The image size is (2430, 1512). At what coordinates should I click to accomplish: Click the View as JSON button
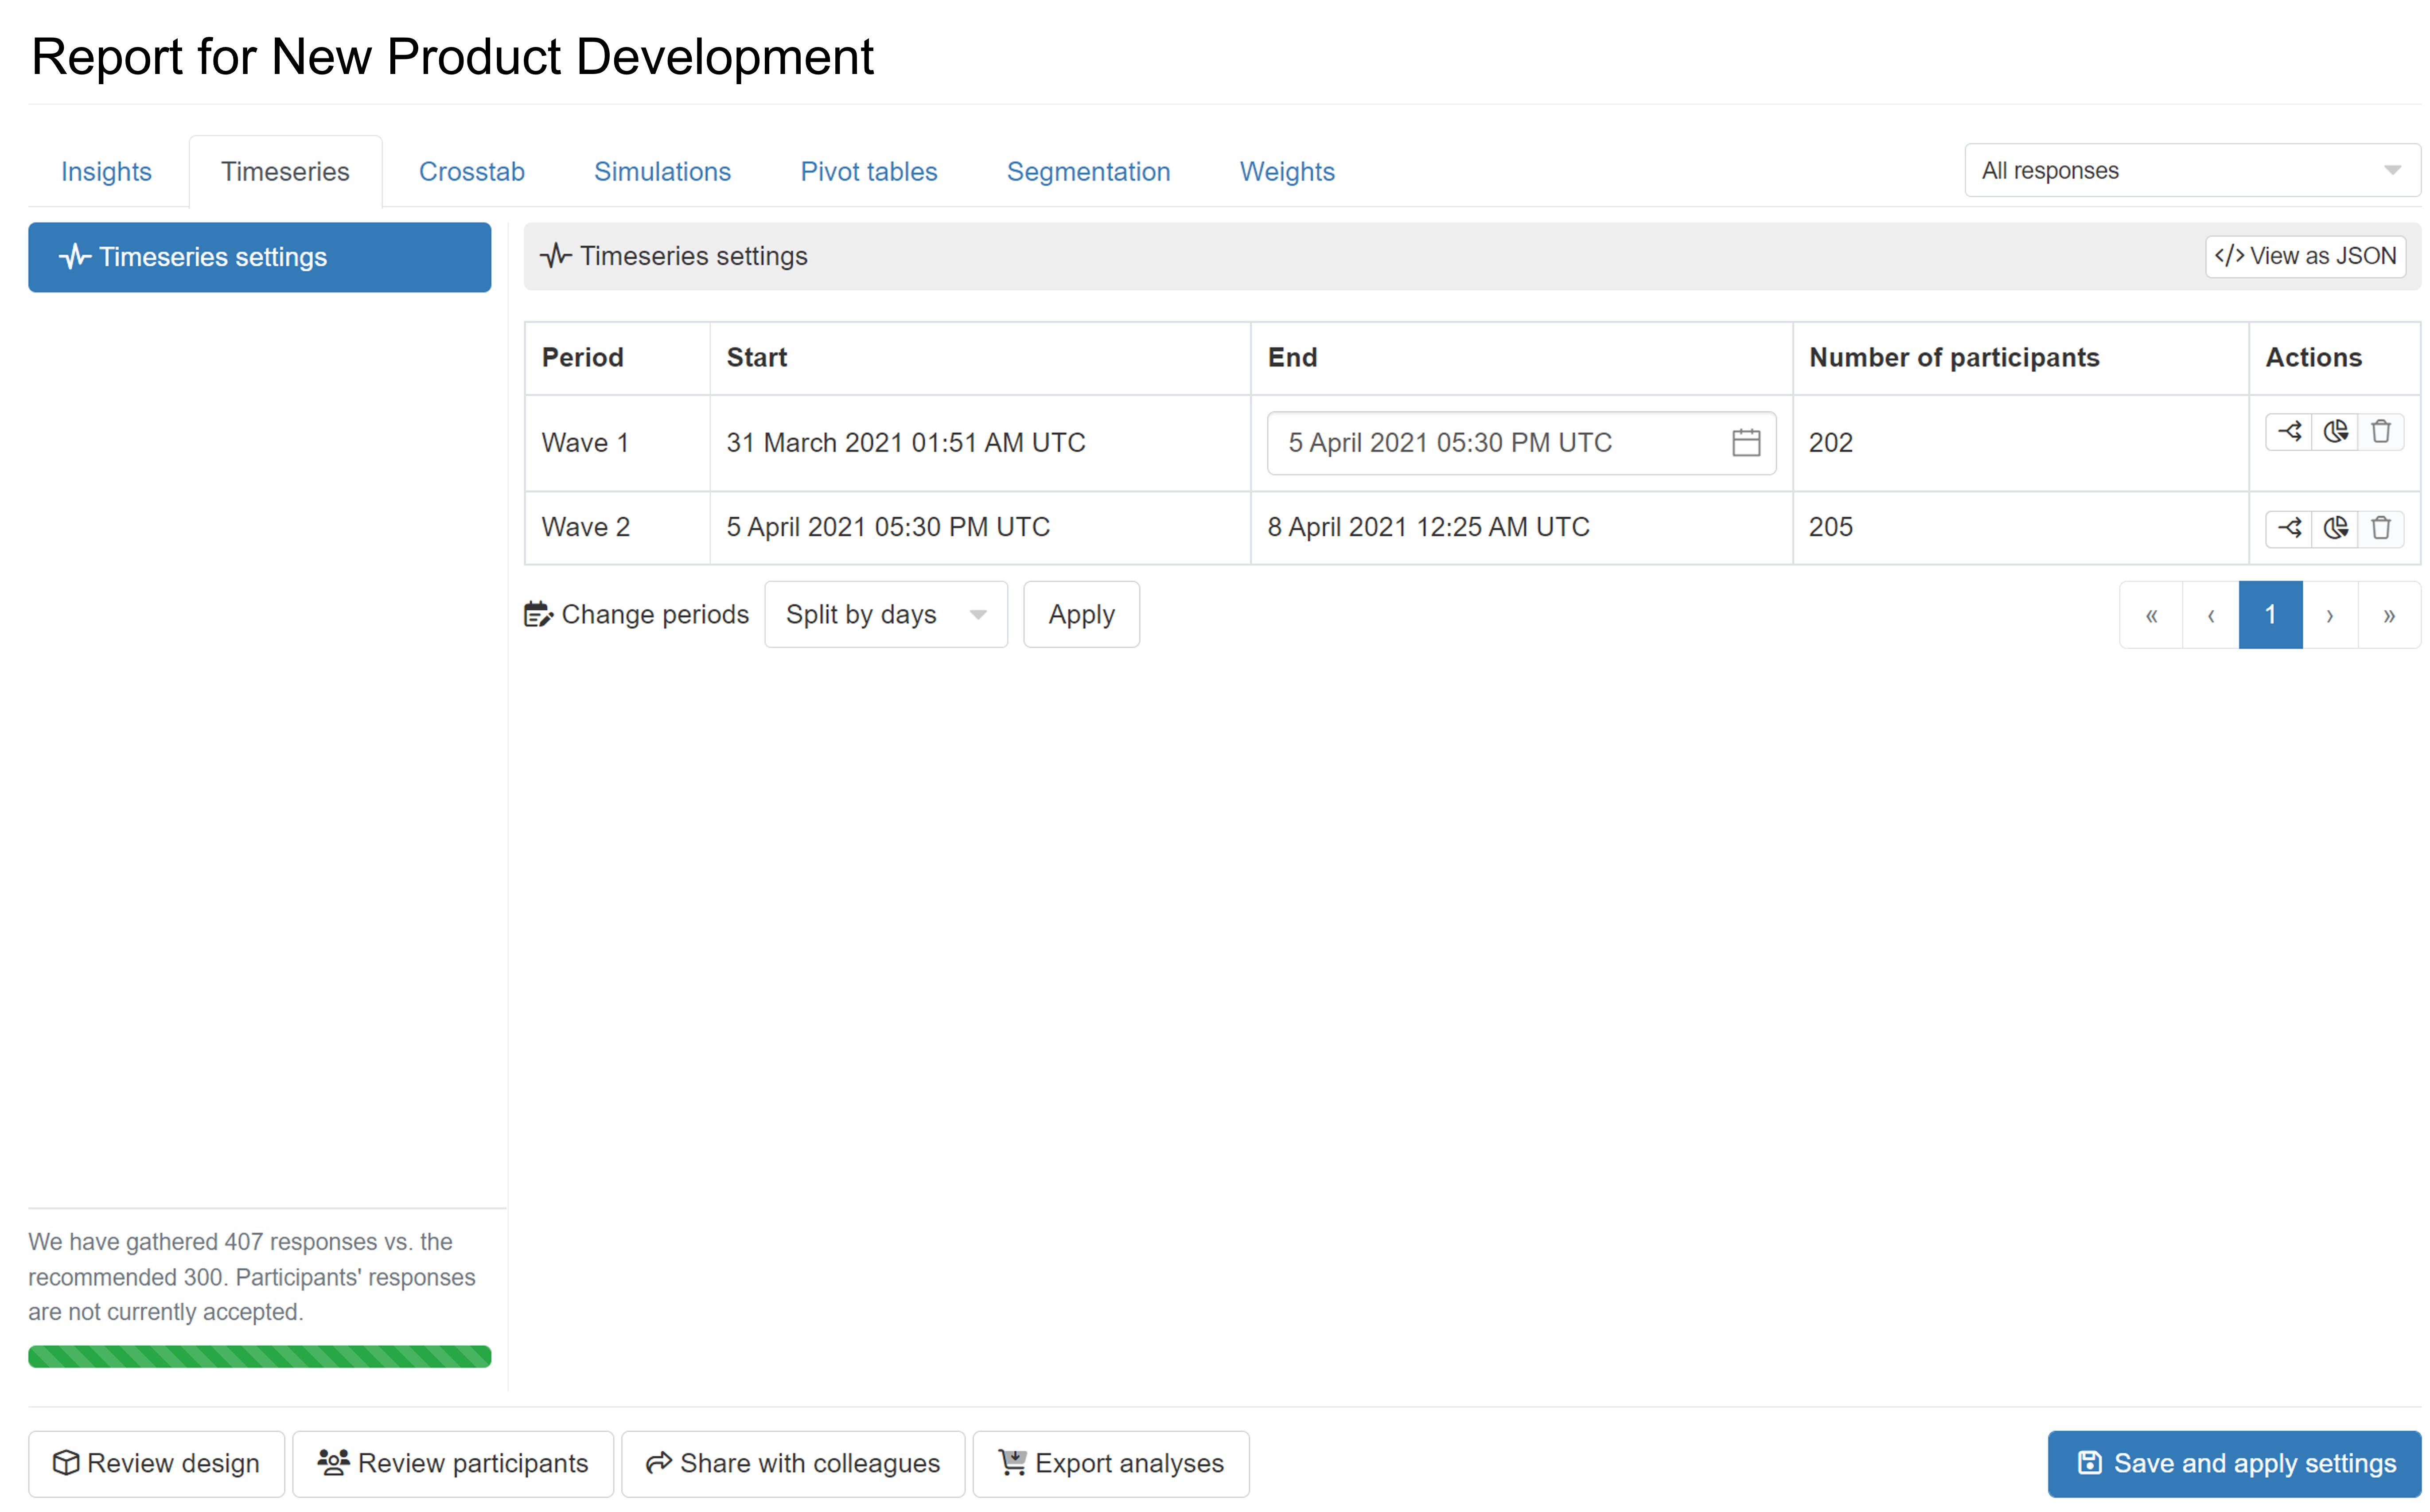tap(2305, 256)
